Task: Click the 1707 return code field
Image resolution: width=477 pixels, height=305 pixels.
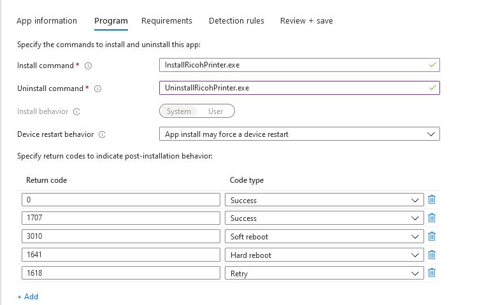Action: 121,218
